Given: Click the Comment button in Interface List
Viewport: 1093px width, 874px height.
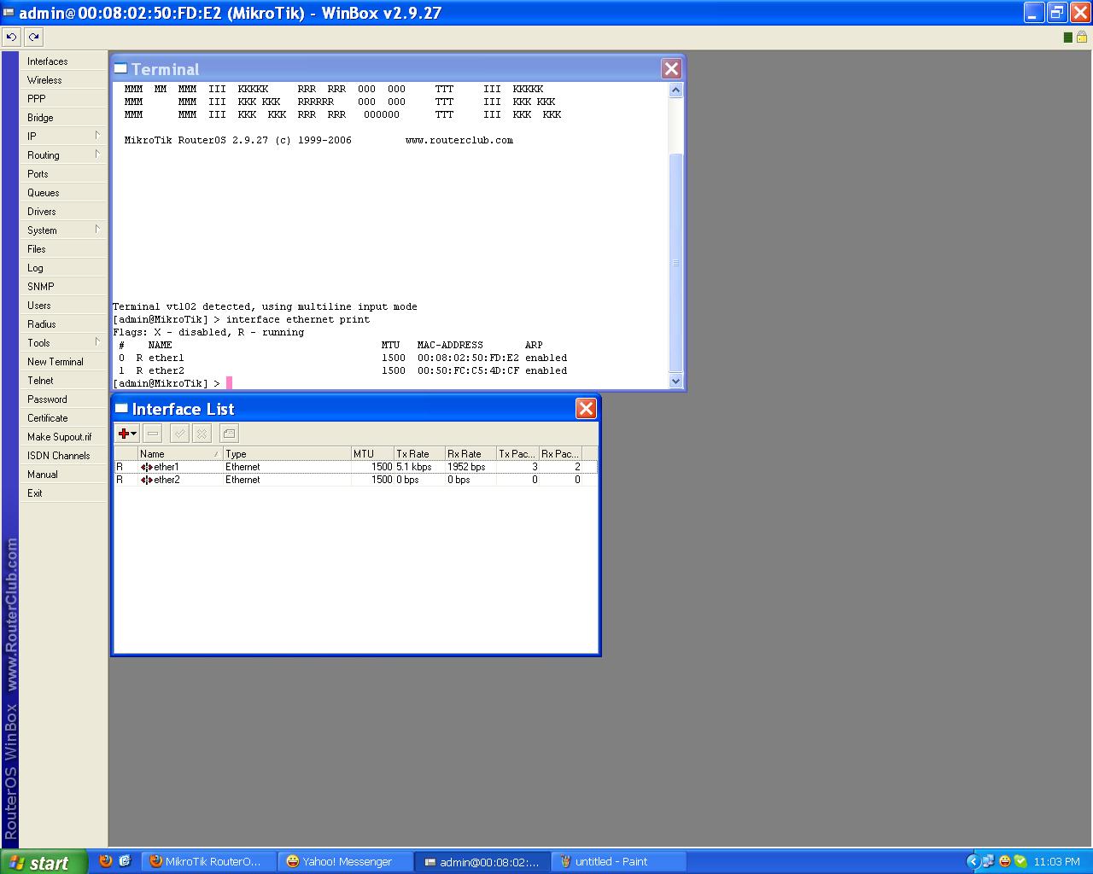Looking at the screenshot, I should (229, 434).
